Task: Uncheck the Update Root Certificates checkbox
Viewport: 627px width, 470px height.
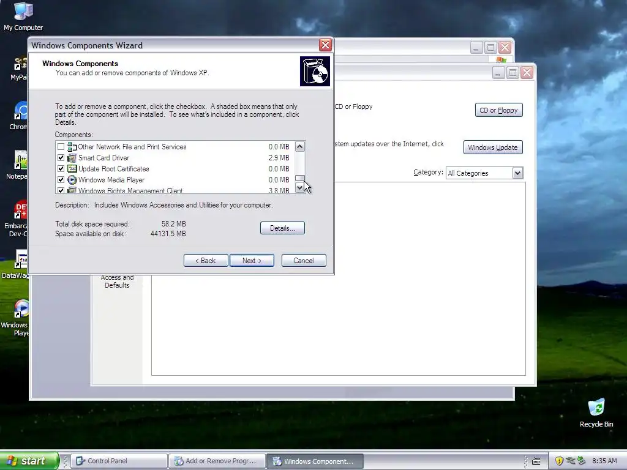Action: coord(61,169)
